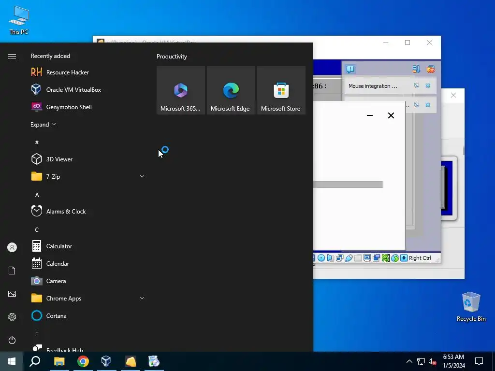Click the letter C group header
This screenshot has height=371, width=495.
coord(37,229)
